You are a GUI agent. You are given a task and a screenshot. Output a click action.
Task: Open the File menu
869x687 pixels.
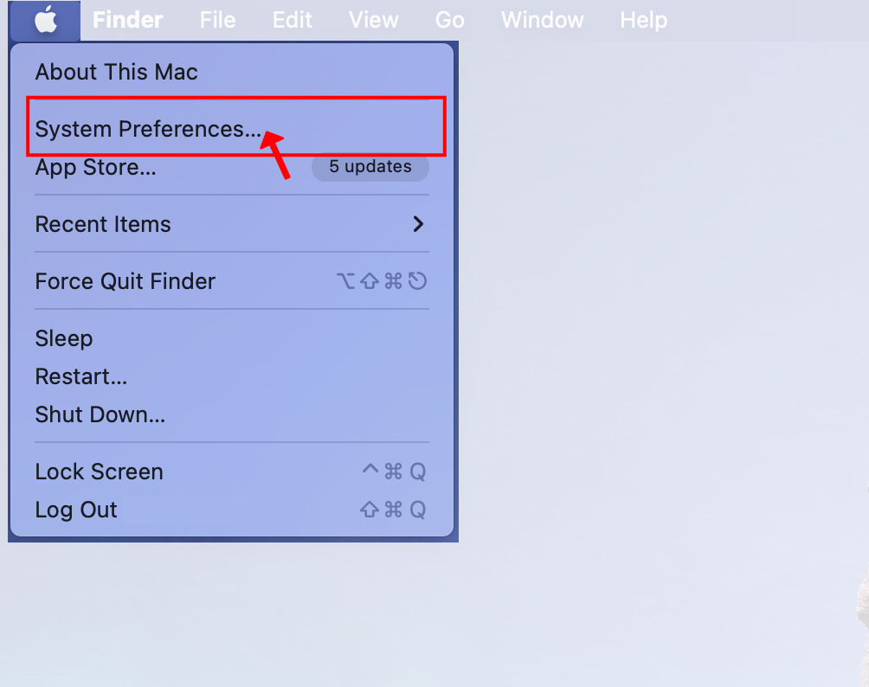(x=217, y=21)
